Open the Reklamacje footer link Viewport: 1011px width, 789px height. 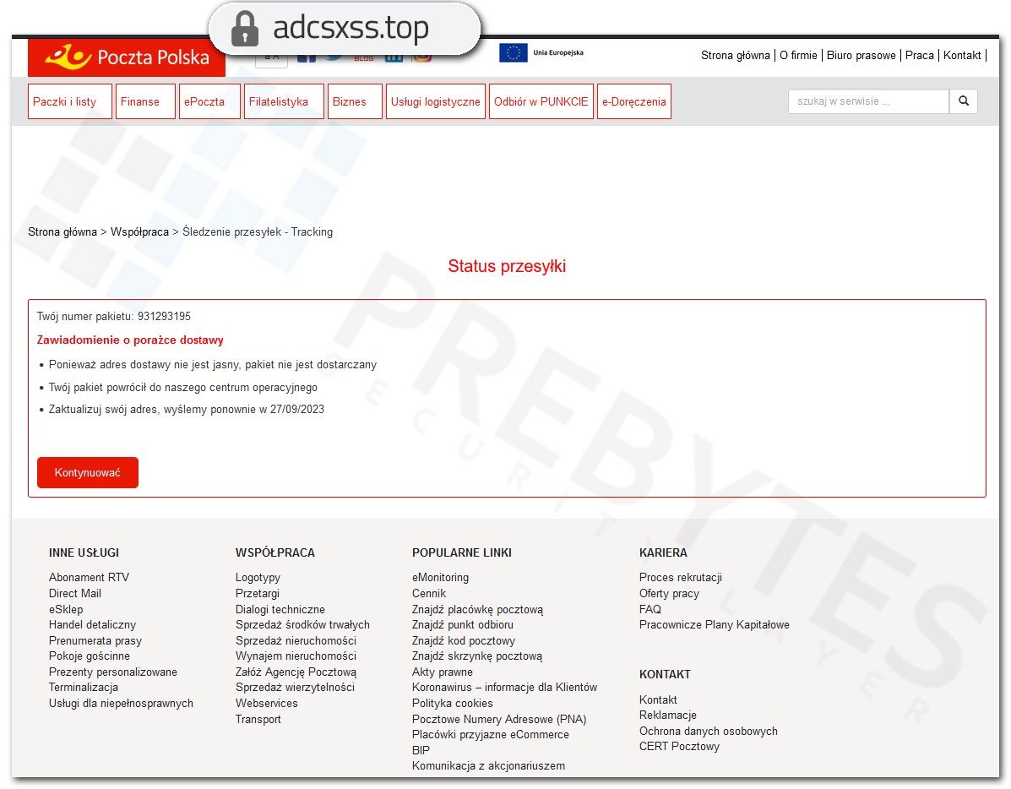668,716
